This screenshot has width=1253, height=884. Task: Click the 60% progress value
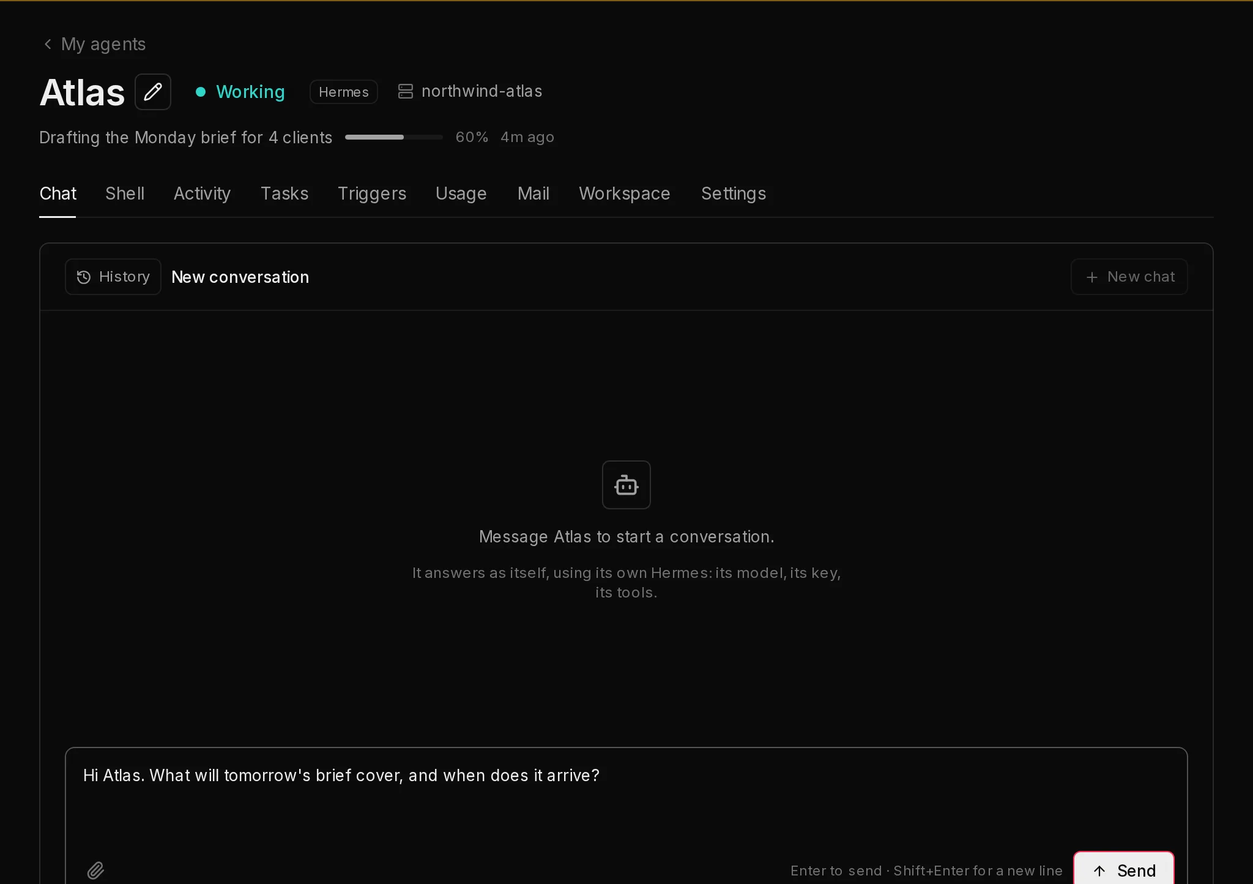click(x=472, y=137)
